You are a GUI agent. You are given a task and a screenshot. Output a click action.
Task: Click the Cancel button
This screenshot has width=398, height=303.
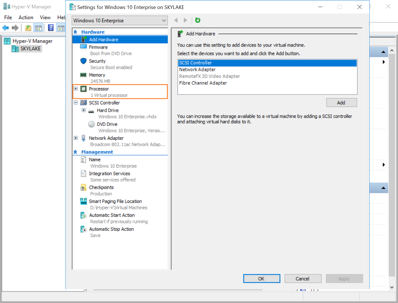coord(303,279)
